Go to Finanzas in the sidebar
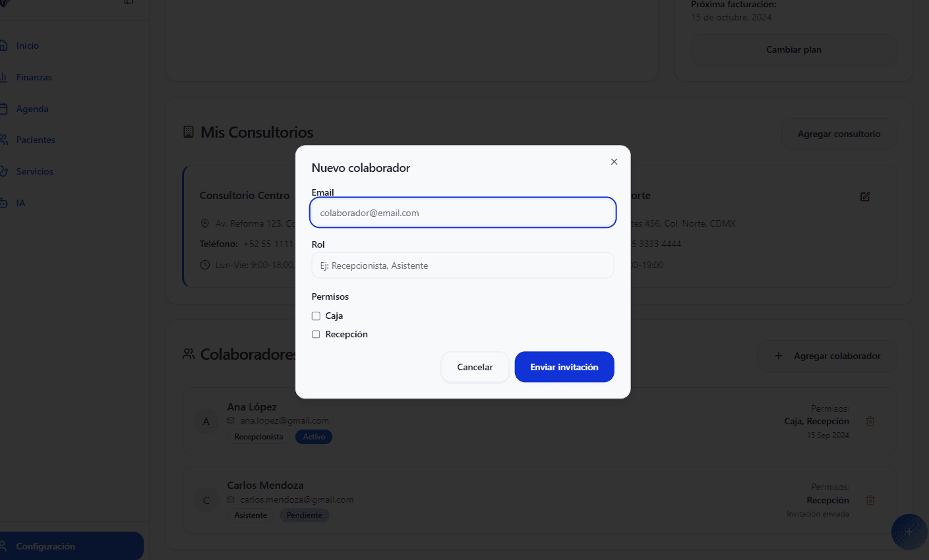 pyautogui.click(x=34, y=77)
